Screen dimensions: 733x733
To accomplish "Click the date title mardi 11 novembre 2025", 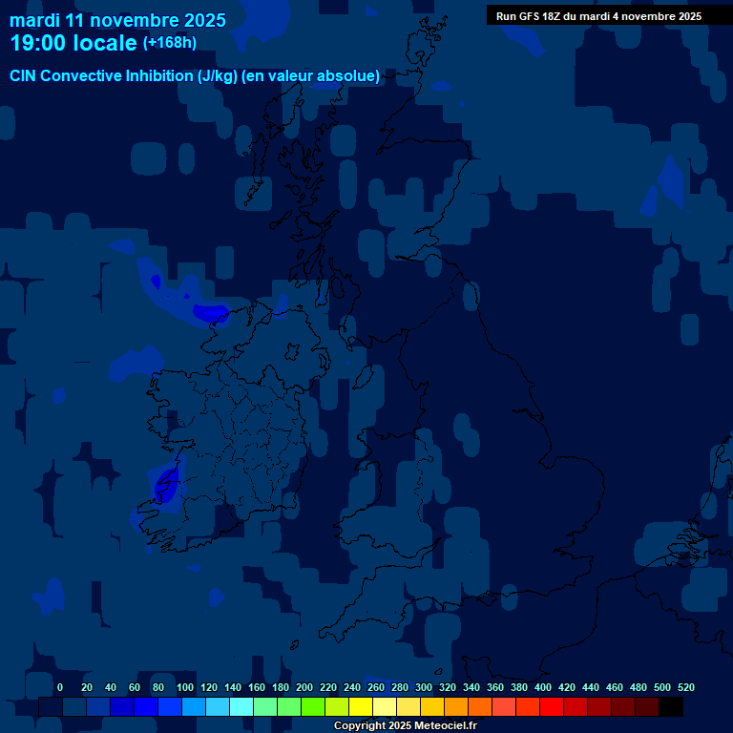I will pyautogui.click(x=117, y=20).
